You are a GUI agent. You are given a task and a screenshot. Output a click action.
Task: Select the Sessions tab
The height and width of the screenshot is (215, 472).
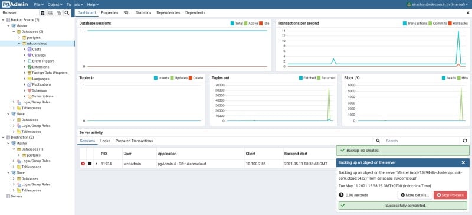click(x=87, y=141)
